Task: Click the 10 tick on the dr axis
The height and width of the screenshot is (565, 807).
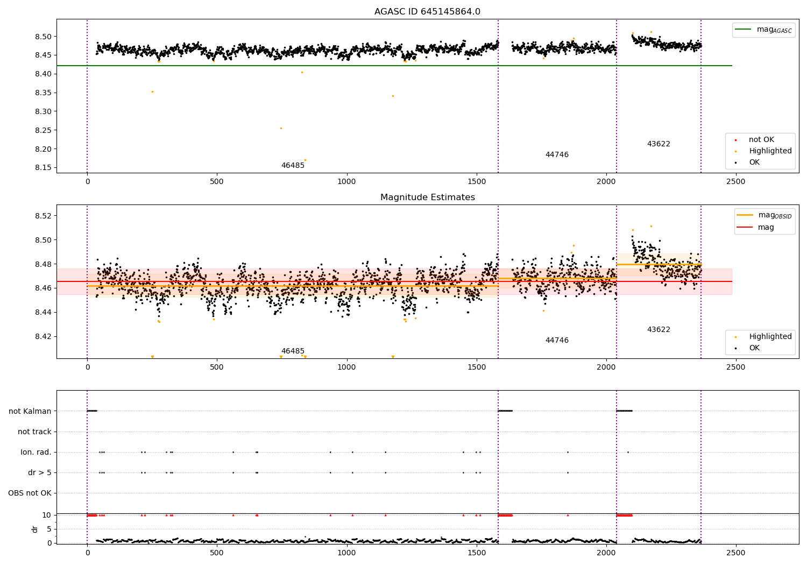Action: click(47, 515)
